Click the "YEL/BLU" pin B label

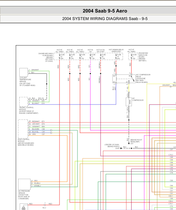37,183
